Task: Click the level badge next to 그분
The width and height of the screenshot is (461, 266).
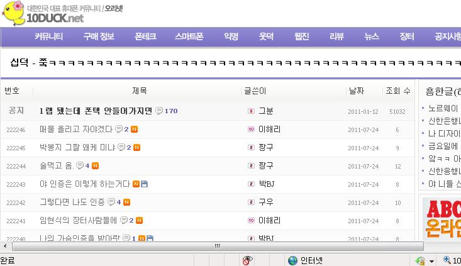Action: (x=251, y=111)
